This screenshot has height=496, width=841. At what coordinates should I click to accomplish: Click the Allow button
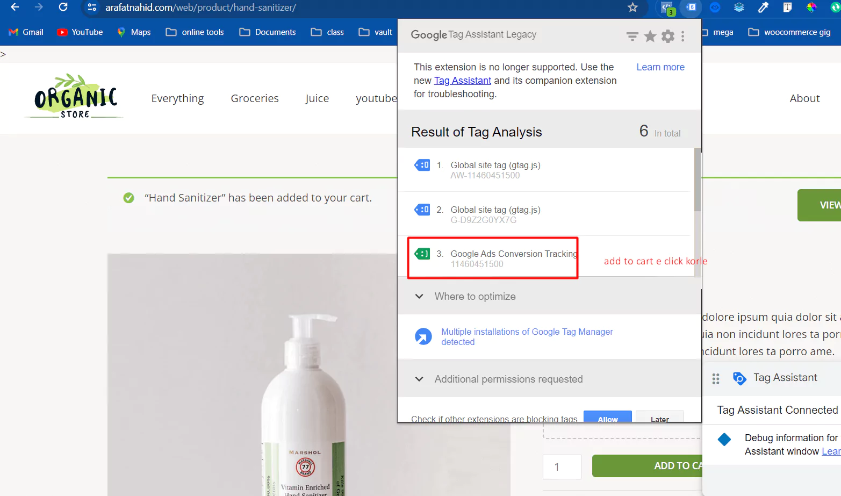(608, 417)
